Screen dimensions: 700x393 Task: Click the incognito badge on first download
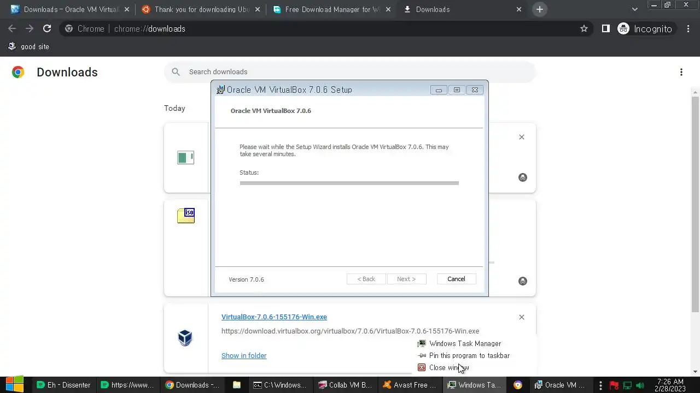pos(523,177)
